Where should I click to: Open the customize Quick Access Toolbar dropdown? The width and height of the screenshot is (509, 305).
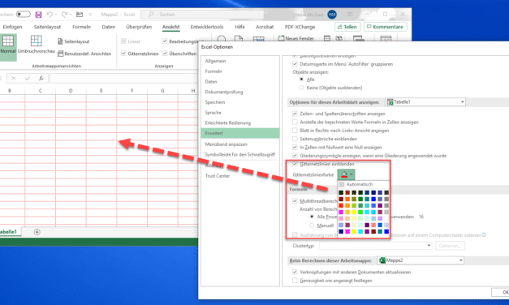click(90, 15)
